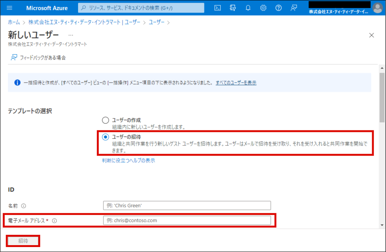
Task: Open the account avatar menu
Action: pyautogui.click(x=378, y=8)
